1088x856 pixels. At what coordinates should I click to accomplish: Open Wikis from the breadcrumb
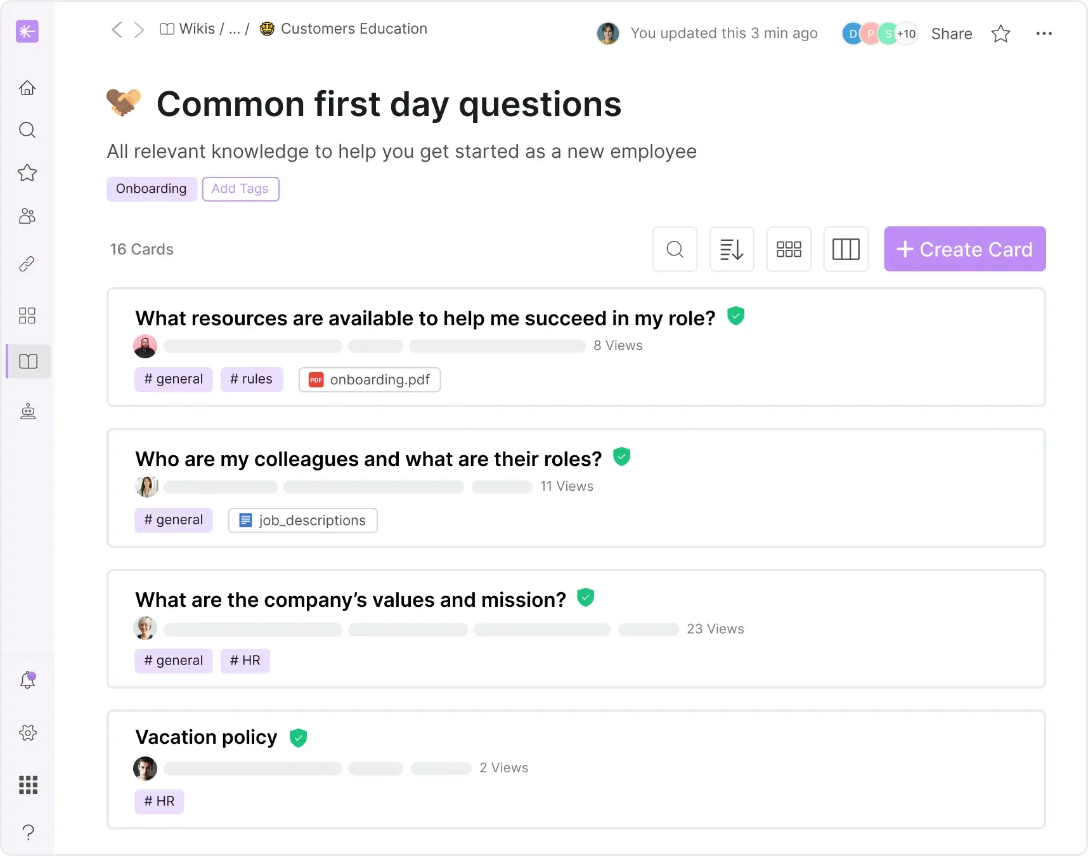pos(197,29)
